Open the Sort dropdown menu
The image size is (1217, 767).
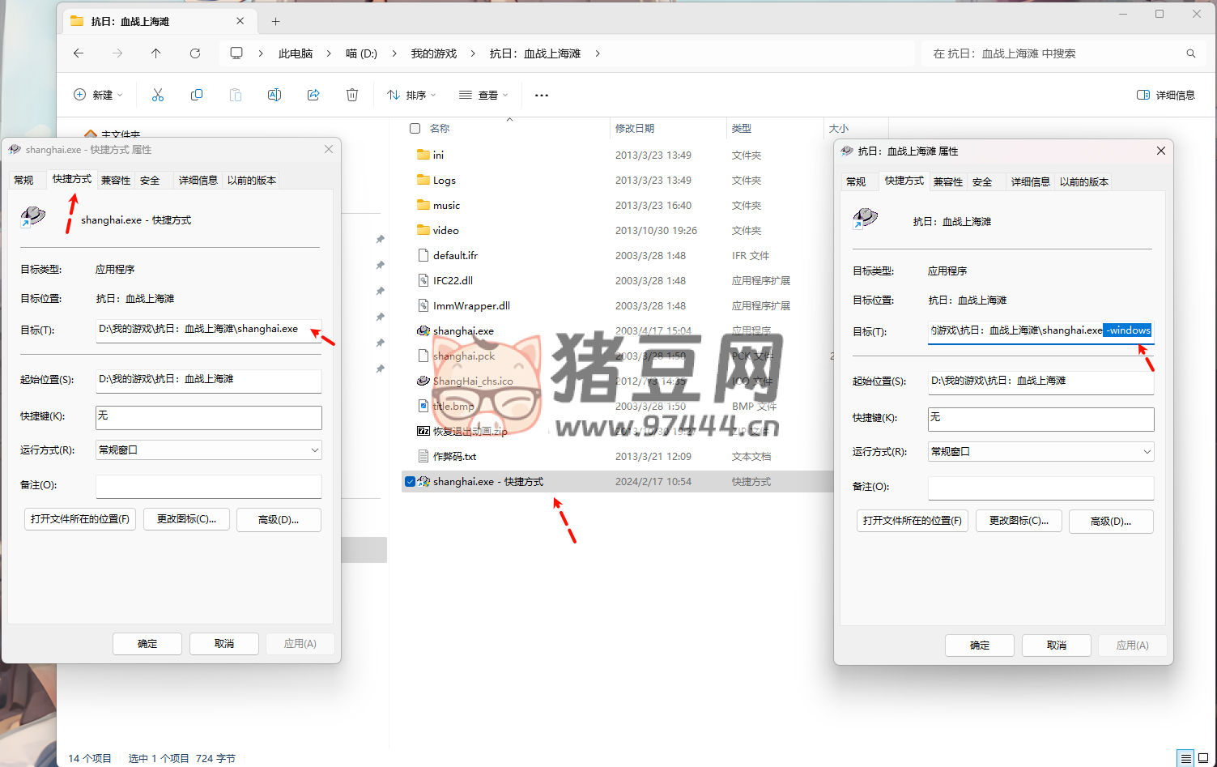pyautogui.click(x=412, y=96)
